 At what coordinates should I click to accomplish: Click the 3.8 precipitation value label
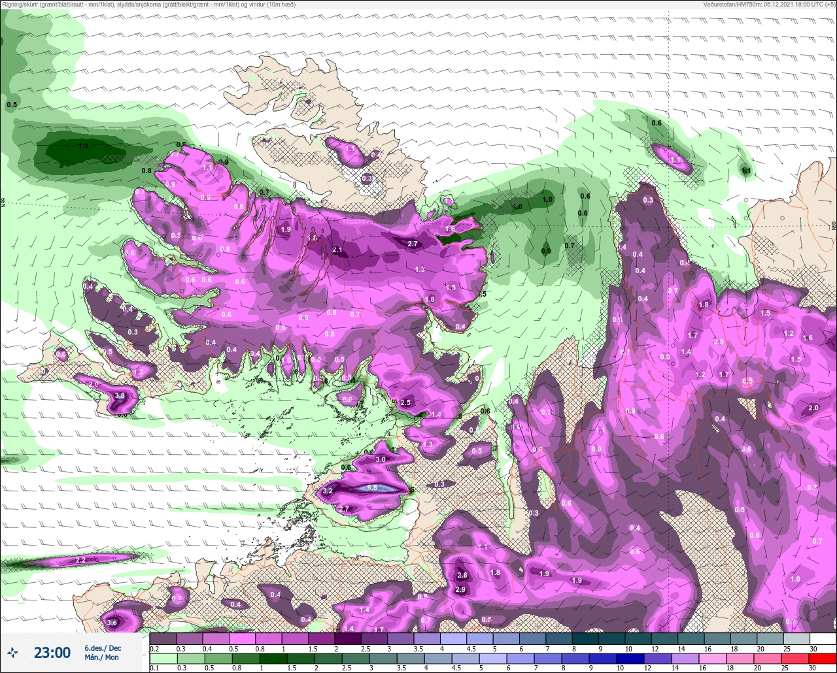coord(120,395)
